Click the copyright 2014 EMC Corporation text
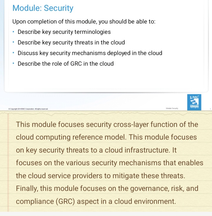 coord(28,109)
